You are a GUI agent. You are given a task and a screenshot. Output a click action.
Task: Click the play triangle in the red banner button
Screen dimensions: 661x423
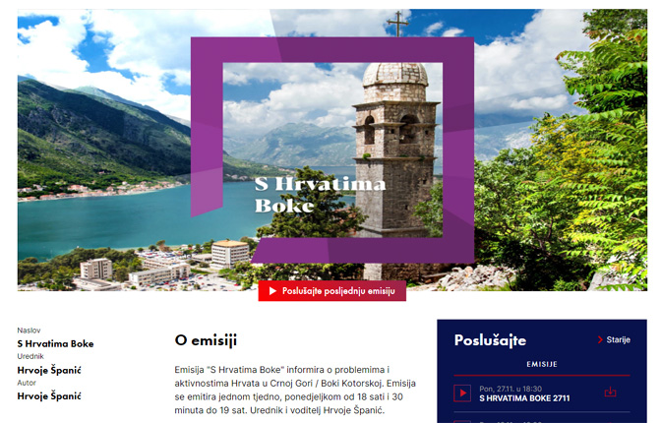[x=272, y=291]
